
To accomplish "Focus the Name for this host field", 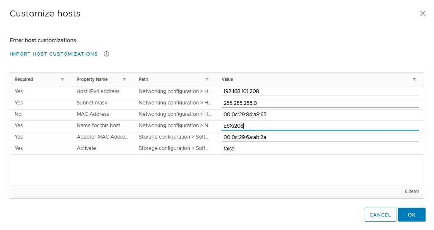I will tap(320, 126).
